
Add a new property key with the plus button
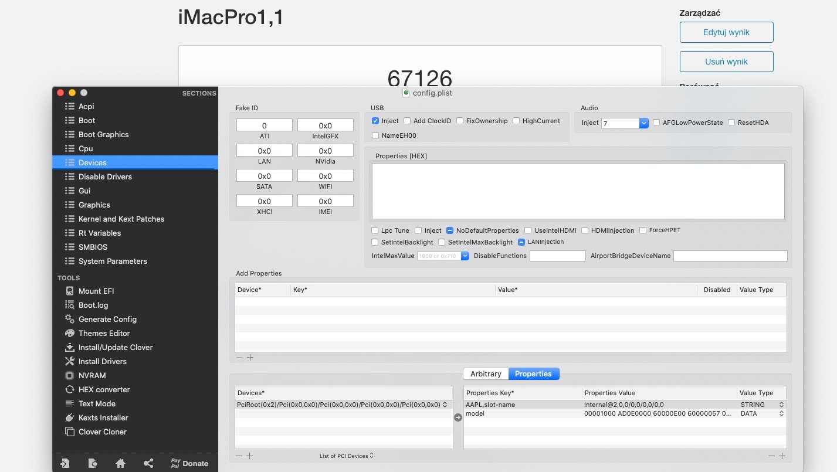pyautogui.click(x=782, y=456)
